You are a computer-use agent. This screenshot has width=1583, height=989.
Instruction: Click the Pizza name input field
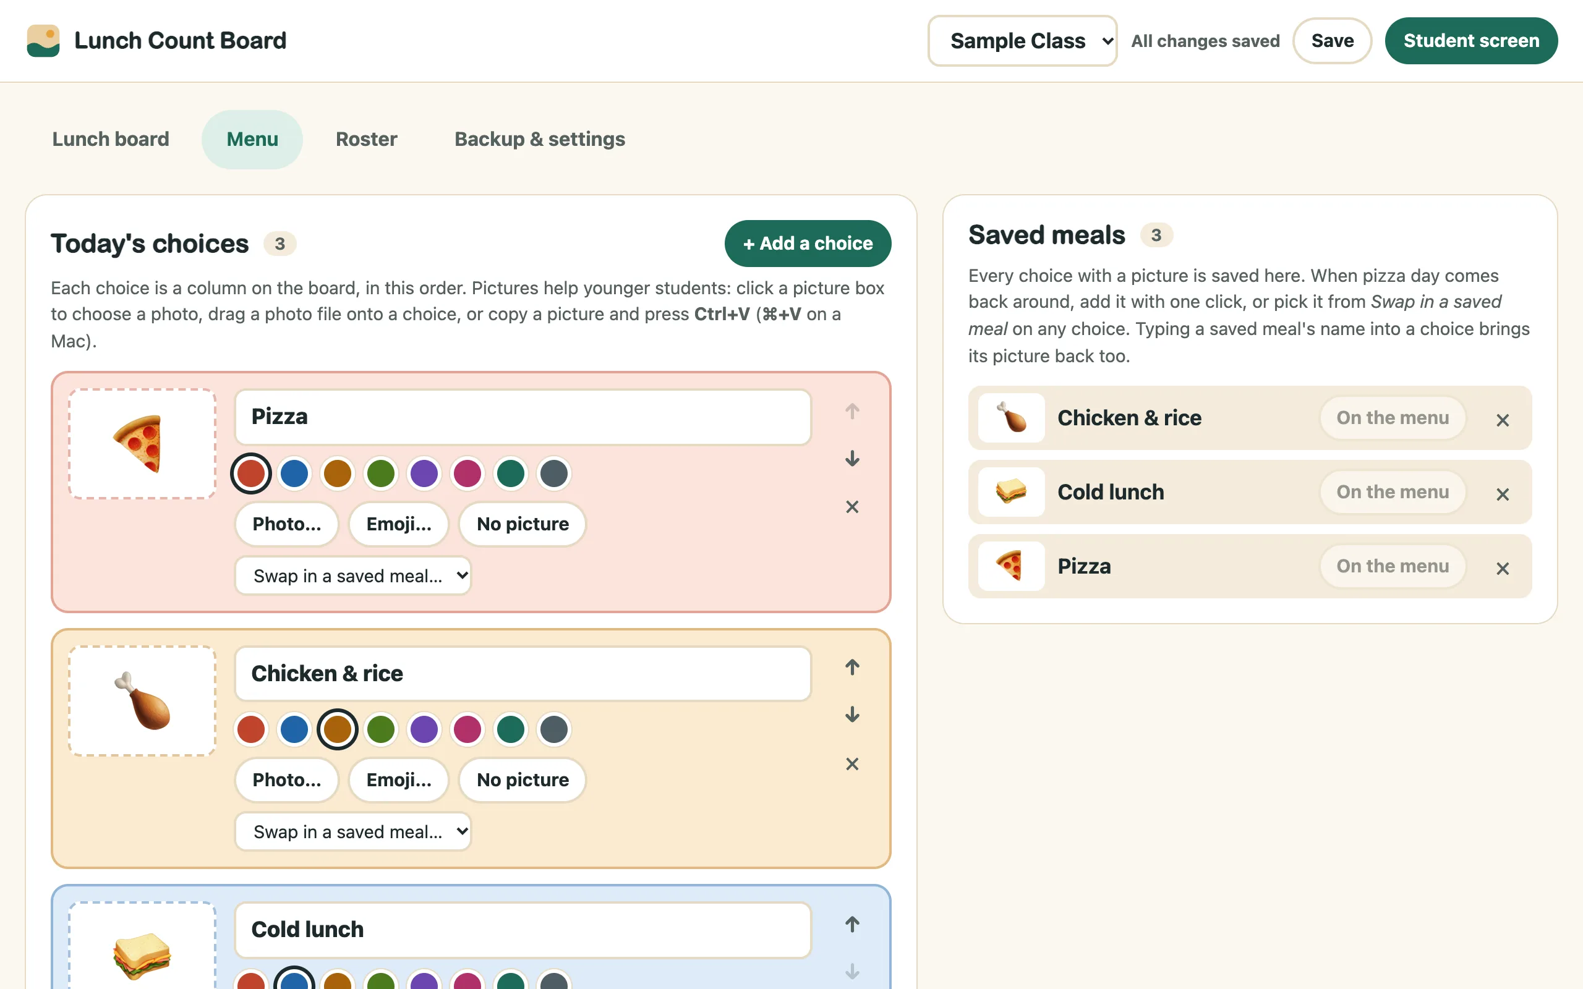click(523, 417)
